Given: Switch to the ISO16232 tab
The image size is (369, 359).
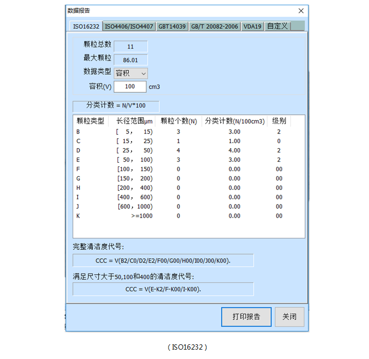Looking at the screenshot, I should pyautogui.click(x=86, y=26).
